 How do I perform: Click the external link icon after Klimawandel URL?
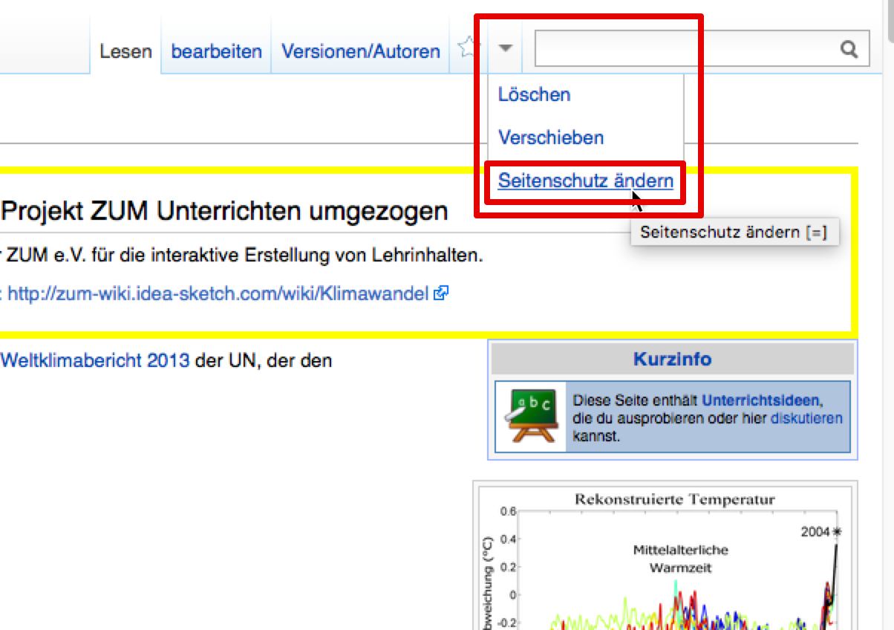pos(441,293)
